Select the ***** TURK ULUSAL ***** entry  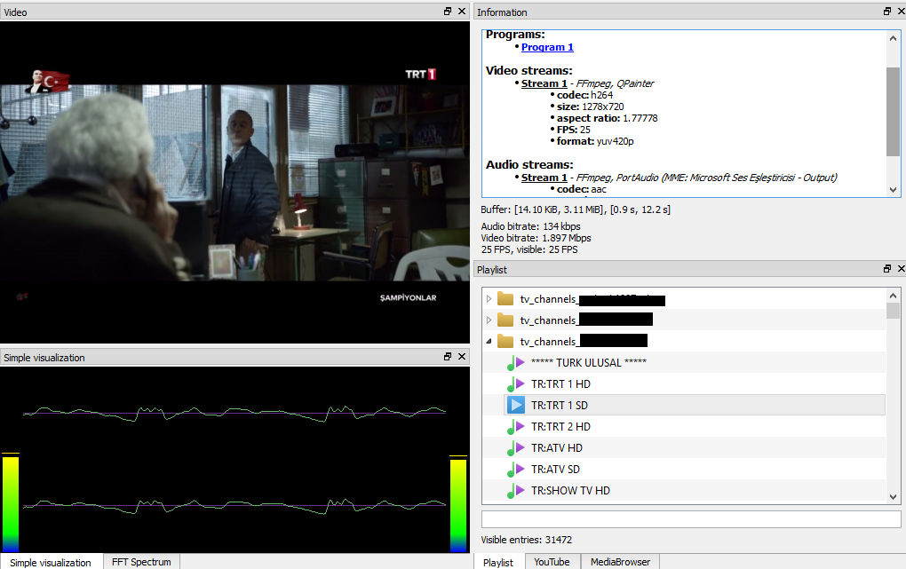[589, 363]
